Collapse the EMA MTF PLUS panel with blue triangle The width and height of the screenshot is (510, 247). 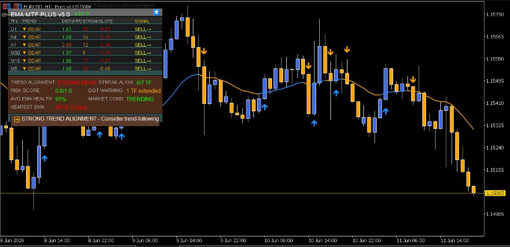point(156,12)
